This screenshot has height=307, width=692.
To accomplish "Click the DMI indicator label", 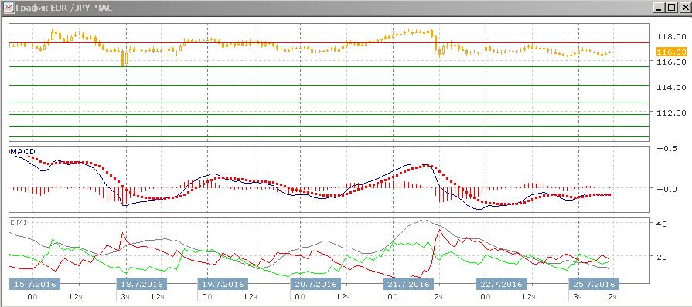I will coord(18,223).
